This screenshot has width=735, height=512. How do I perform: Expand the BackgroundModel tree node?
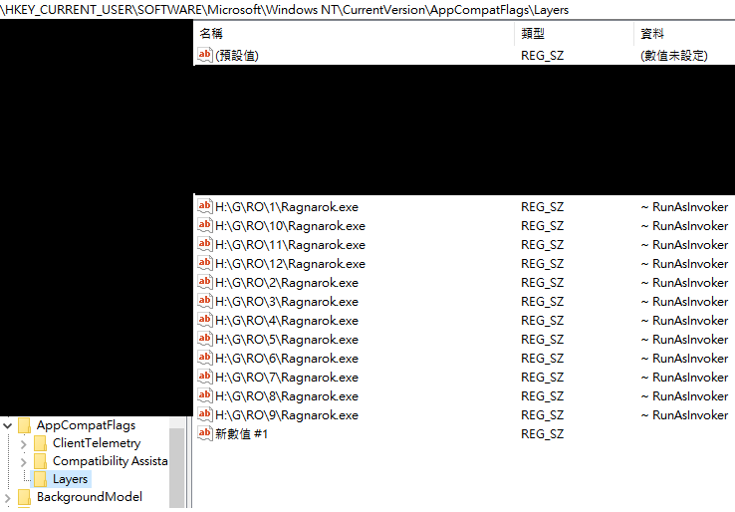coord(8,497)
